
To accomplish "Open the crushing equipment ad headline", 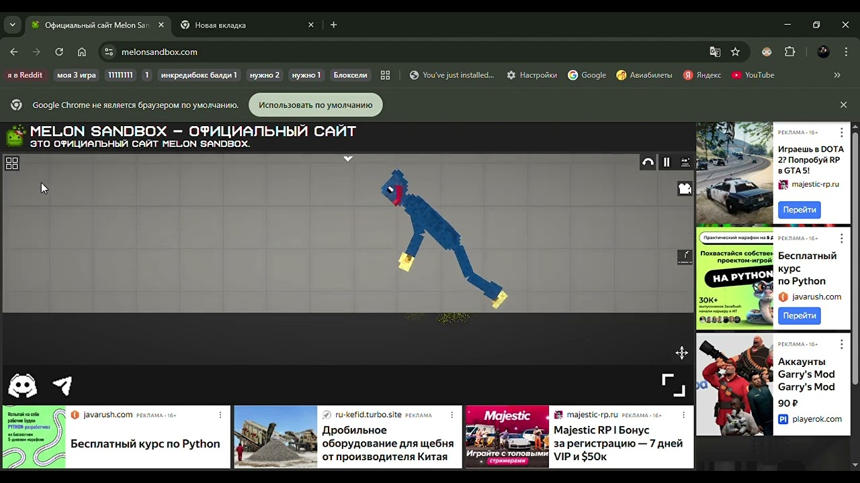I will 388,443.
